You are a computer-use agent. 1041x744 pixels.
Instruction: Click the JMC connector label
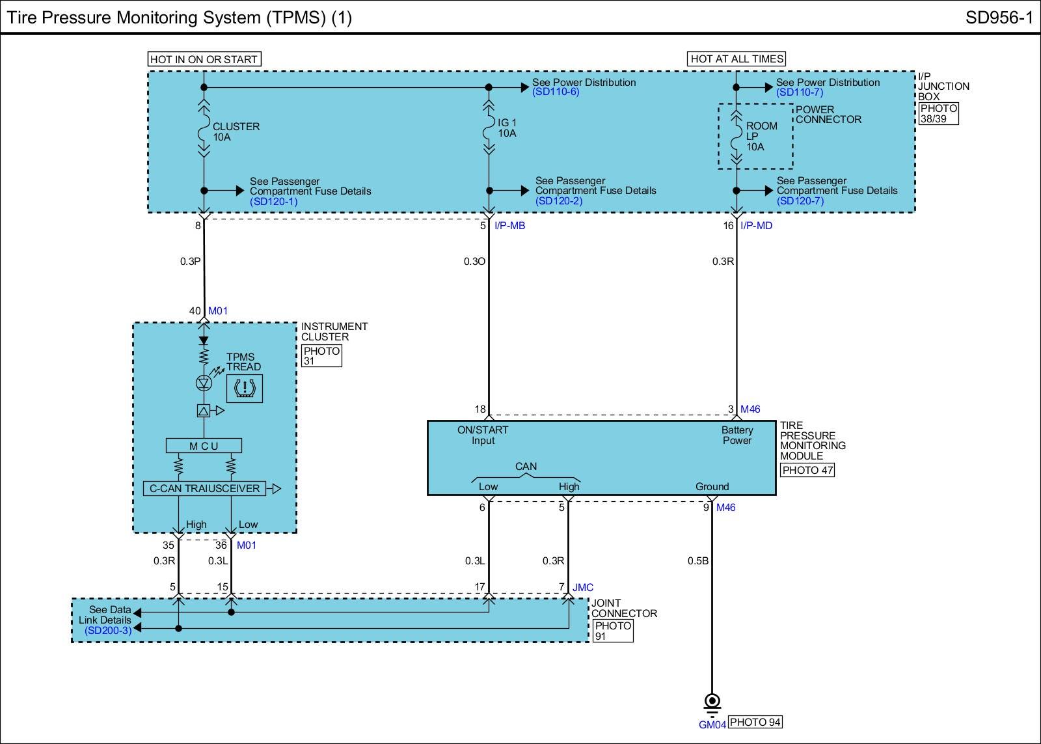[x=583, y=587]
